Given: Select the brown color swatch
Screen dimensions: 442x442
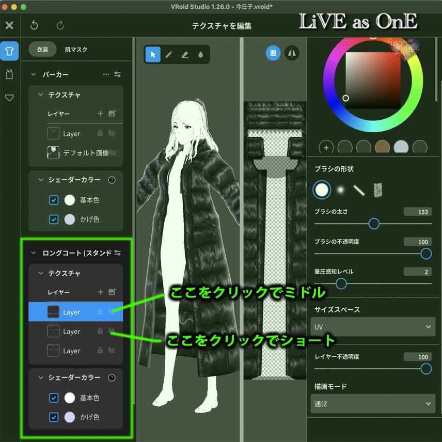Looking at the screenshot, I should tap(382, 147).
